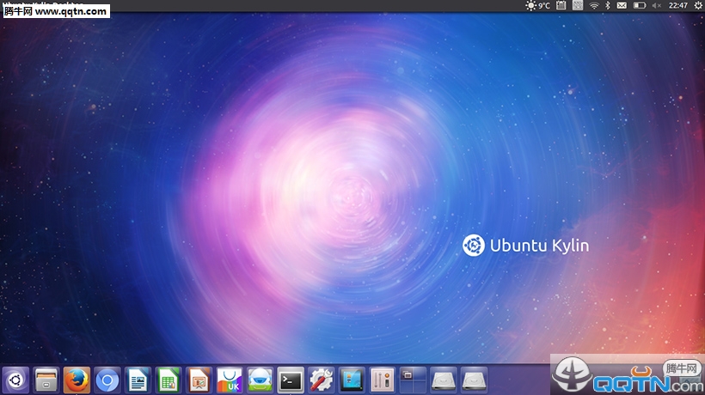Image resolution: width=705 pixels, height=395 pixels.
Task: Open LibreOffice Calc spreadsheet
Action: pos(169,380)
